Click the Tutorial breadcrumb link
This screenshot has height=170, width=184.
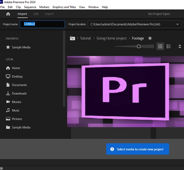pyautogui.click(x=85, y=38)
